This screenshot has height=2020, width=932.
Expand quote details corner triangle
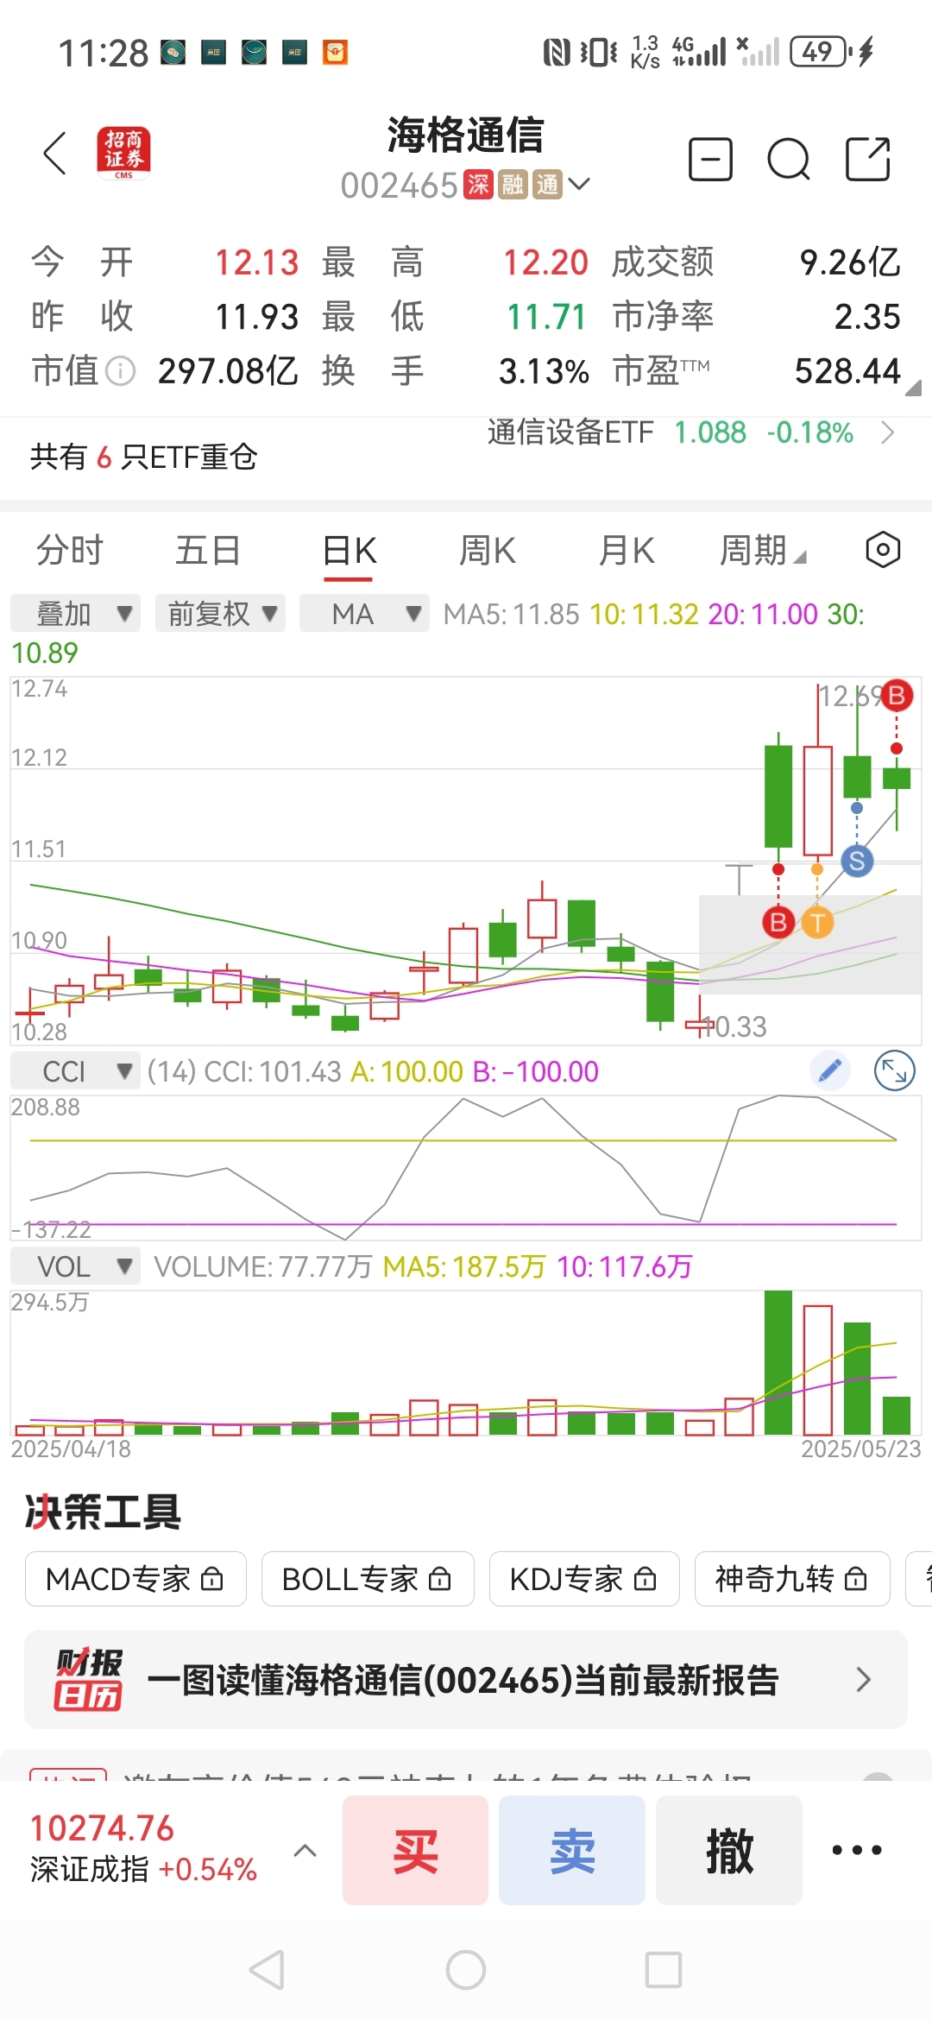click(x=913, y=388)
